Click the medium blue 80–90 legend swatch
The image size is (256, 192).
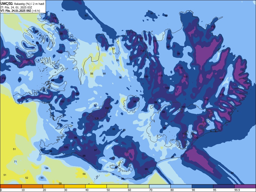[x=181, y=186]
